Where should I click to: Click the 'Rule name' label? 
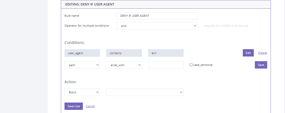[72, 16]
